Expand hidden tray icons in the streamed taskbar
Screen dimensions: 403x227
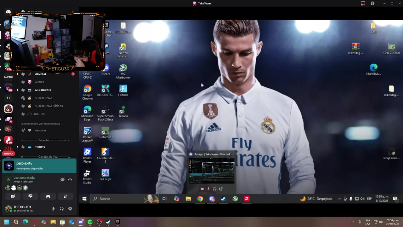[x=339, y=199]
